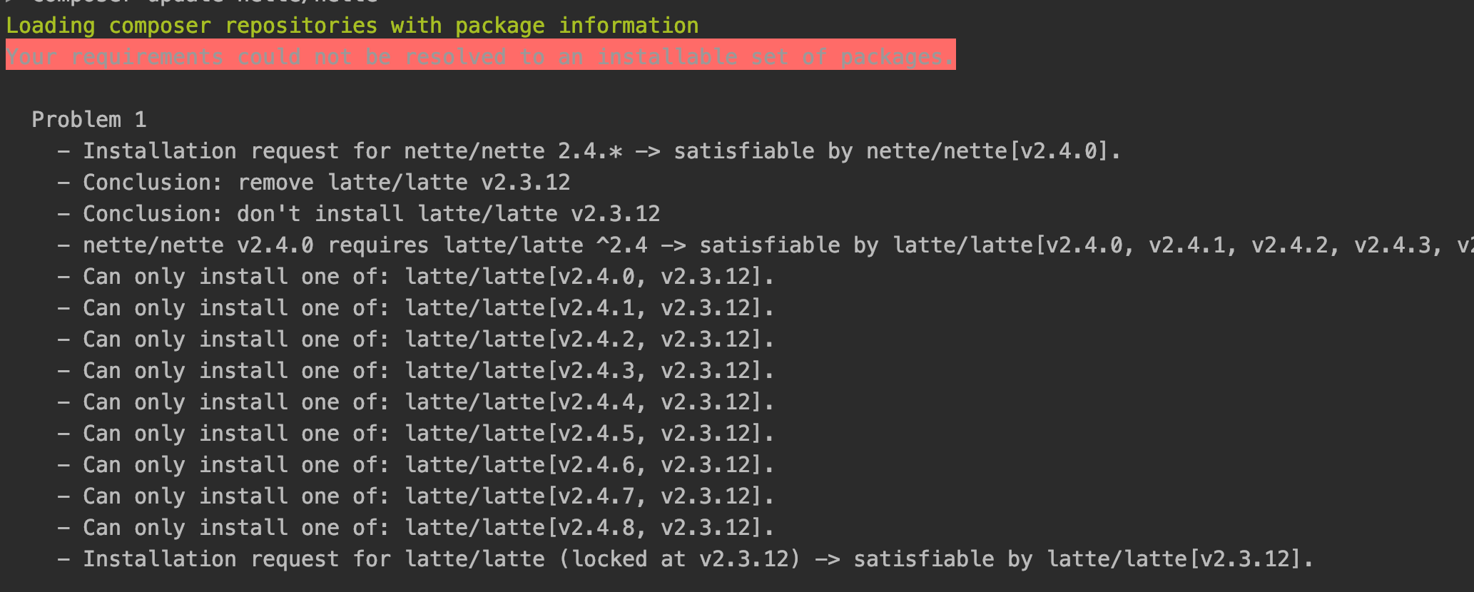Click 'Conclusion: remove latte/latte v2.3.12' line
This screenshot has width=1474, height=592.
click(x=314, y=183)
